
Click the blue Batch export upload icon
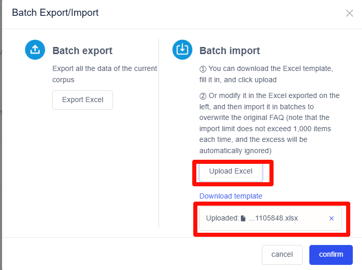click(35, 50)
